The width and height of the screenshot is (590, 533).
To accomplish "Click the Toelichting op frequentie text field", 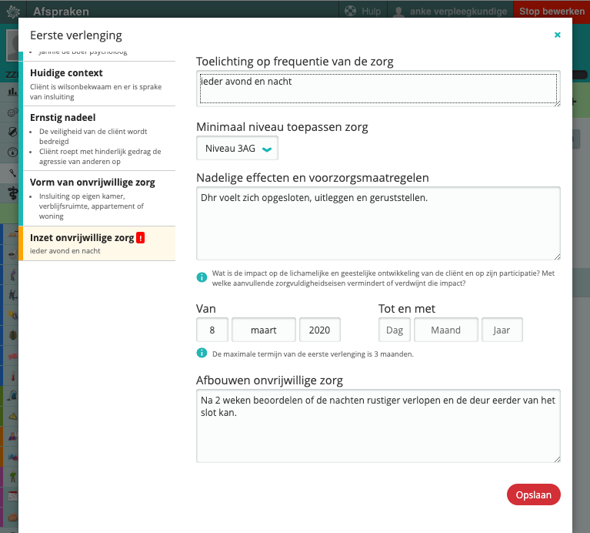I will pyautogui.click(x=378, y=88).
